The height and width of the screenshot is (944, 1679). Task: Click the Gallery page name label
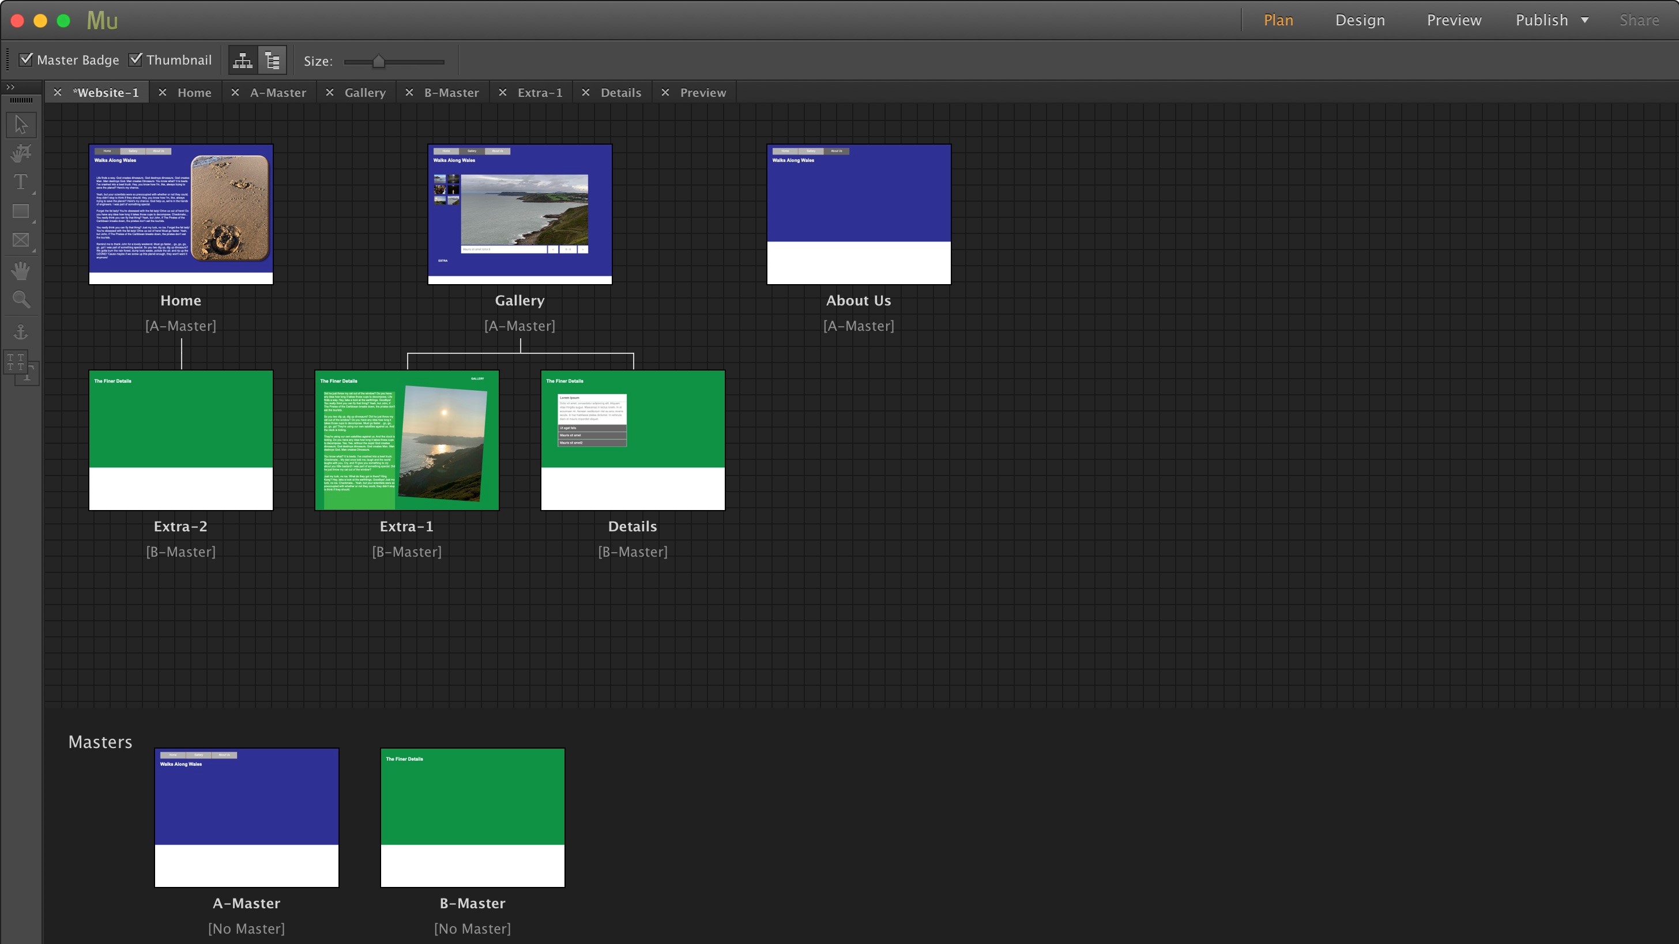(x=519, y=301)
